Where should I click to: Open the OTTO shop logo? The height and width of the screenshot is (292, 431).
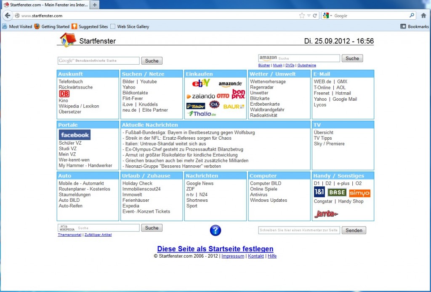pyautogui.click(x=223, y=96)
